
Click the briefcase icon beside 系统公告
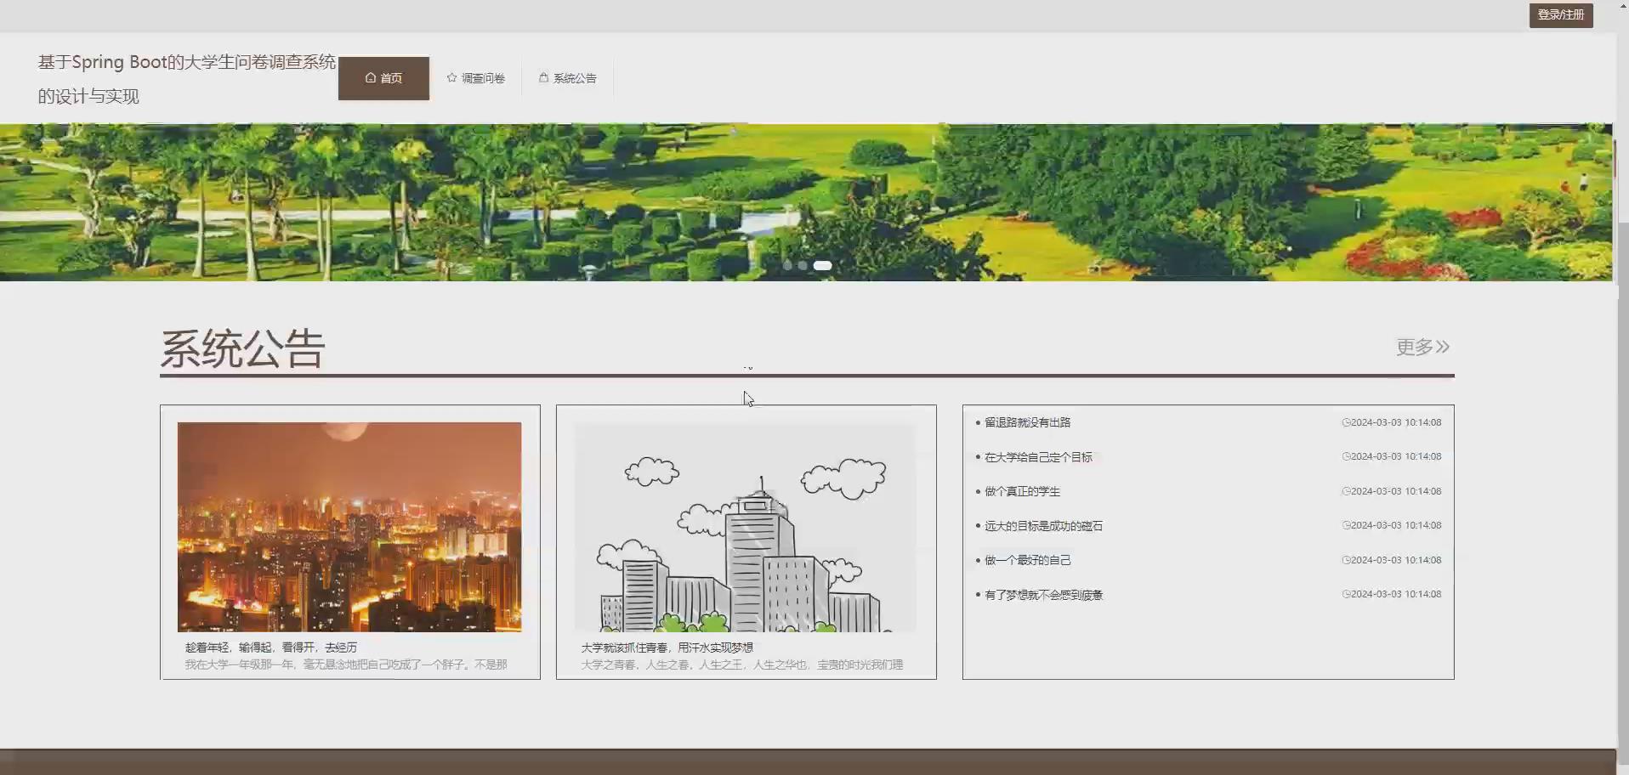tap(543, 77)
